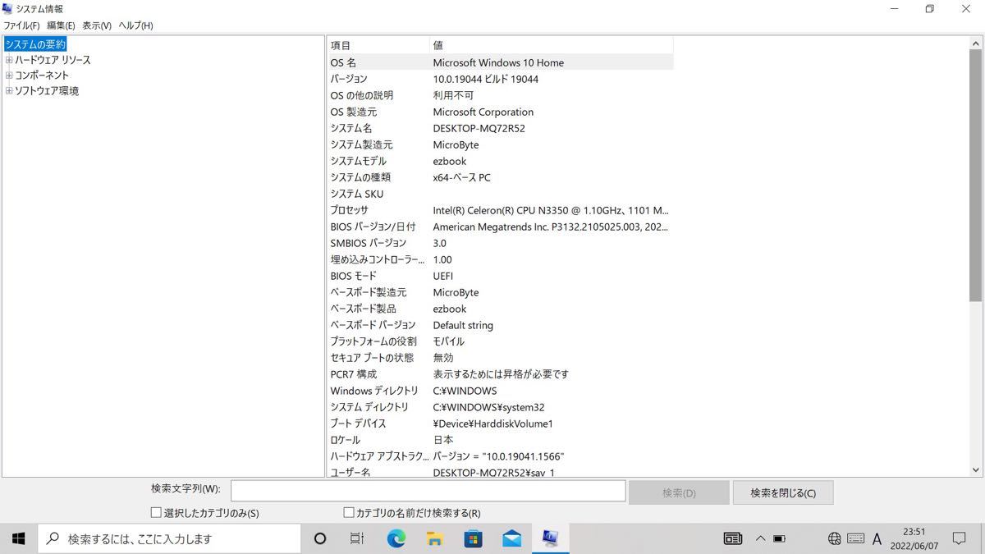Select the OS 製造元 row
Viewport: 985px width, 554px height.
click(x=501, y=112)
